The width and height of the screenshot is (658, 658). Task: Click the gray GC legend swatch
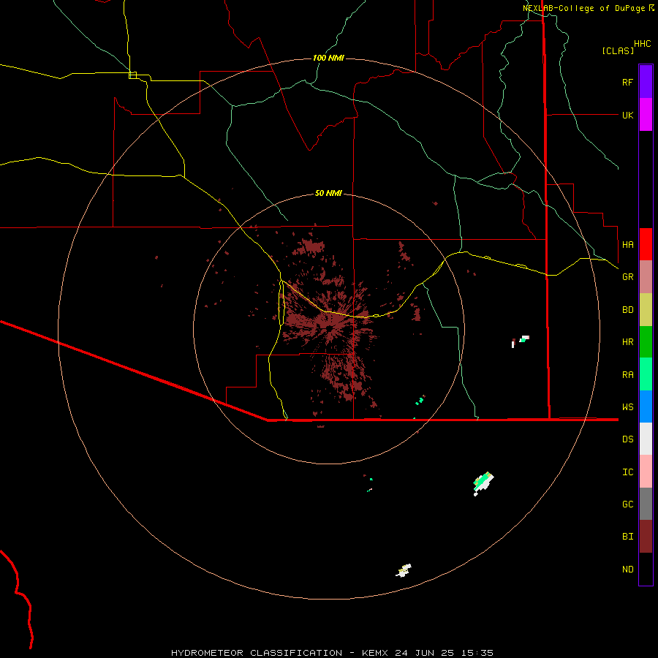646,504
